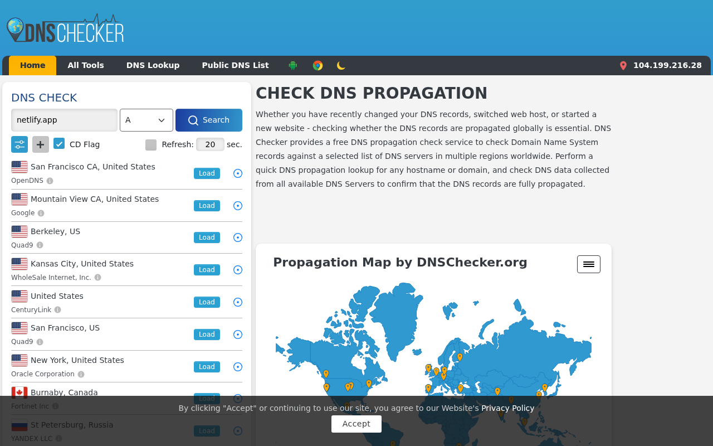Add custom DNS server plus button
This screenshot has width=713, height=446.
click(41, 144)
